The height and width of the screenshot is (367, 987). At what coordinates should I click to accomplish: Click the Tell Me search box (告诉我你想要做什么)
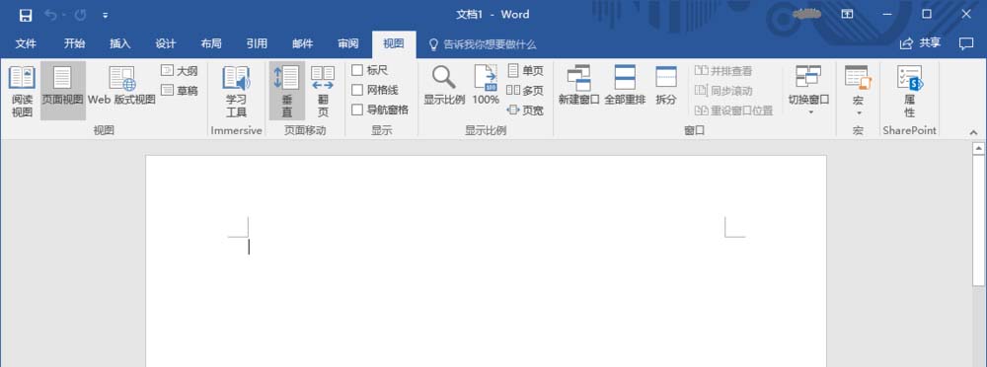tap(483, 44)
